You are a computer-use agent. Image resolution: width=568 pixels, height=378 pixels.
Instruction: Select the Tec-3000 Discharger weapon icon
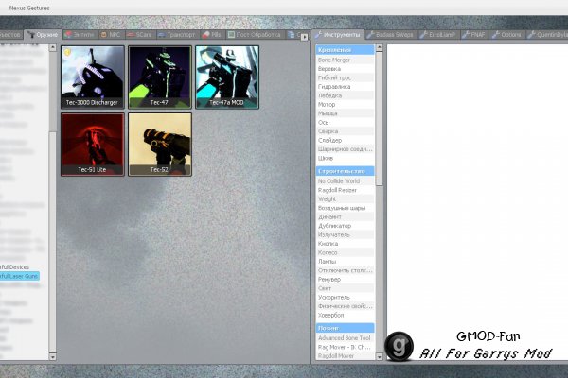[93, 77]
